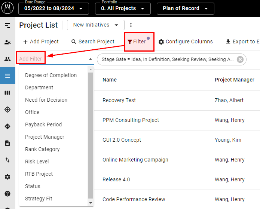Open the Release 4.0 project
The image size is (260, 209).
(116, 179)
